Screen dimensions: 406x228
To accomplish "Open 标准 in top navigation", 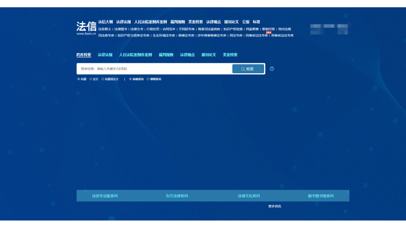I will tap(256, 22).
